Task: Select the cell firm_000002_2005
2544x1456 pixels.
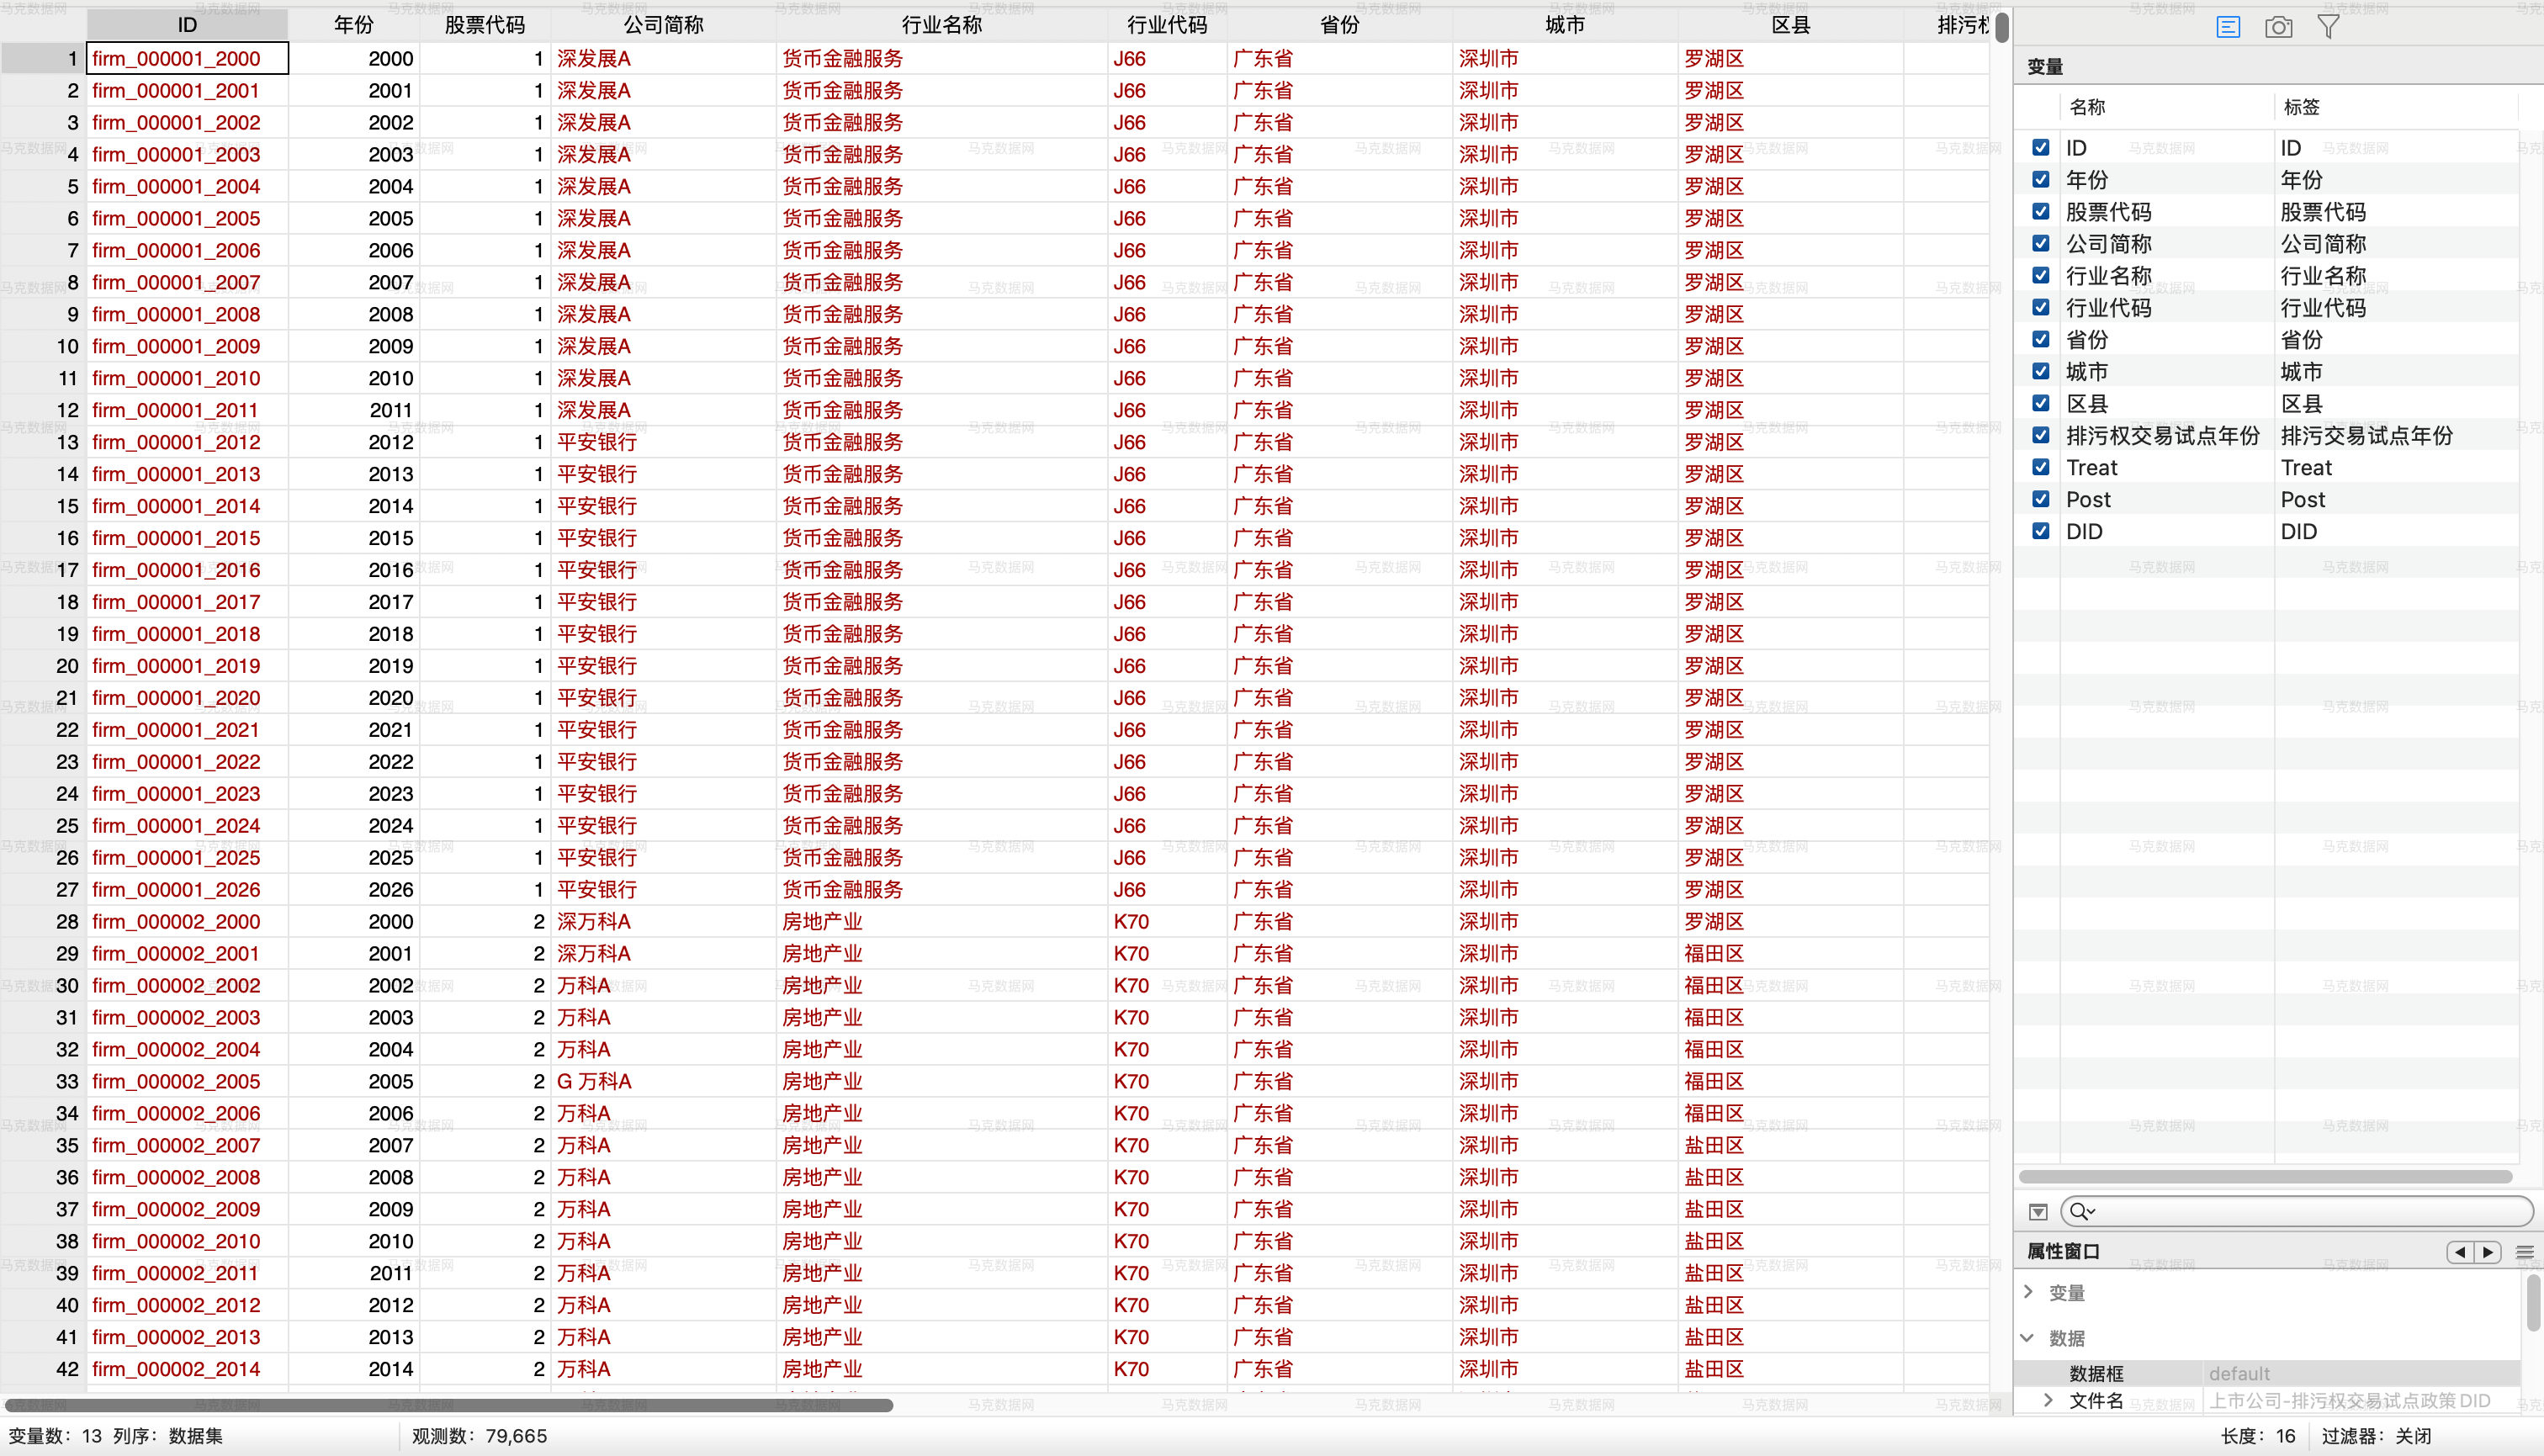Action: coord(176,1081)
